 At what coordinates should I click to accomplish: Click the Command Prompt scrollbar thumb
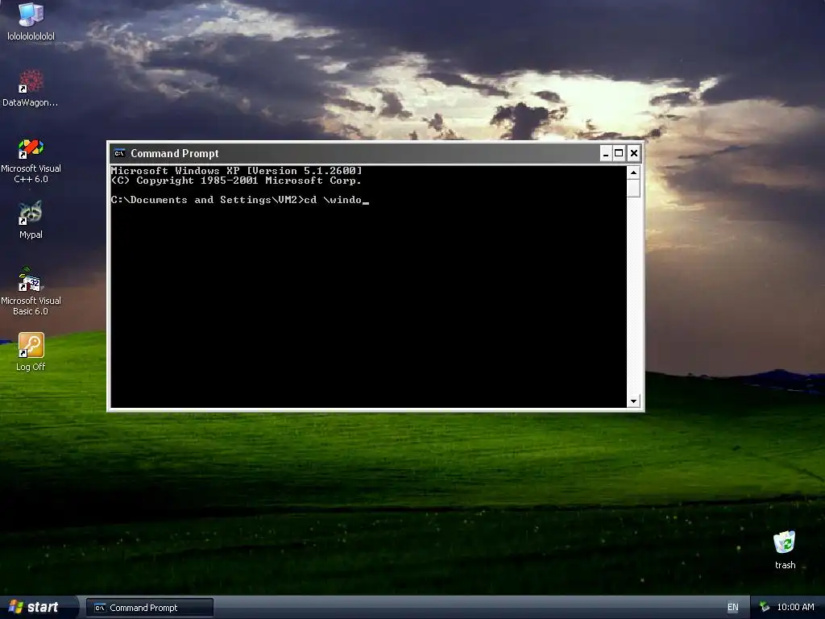[x=633, y=188]
